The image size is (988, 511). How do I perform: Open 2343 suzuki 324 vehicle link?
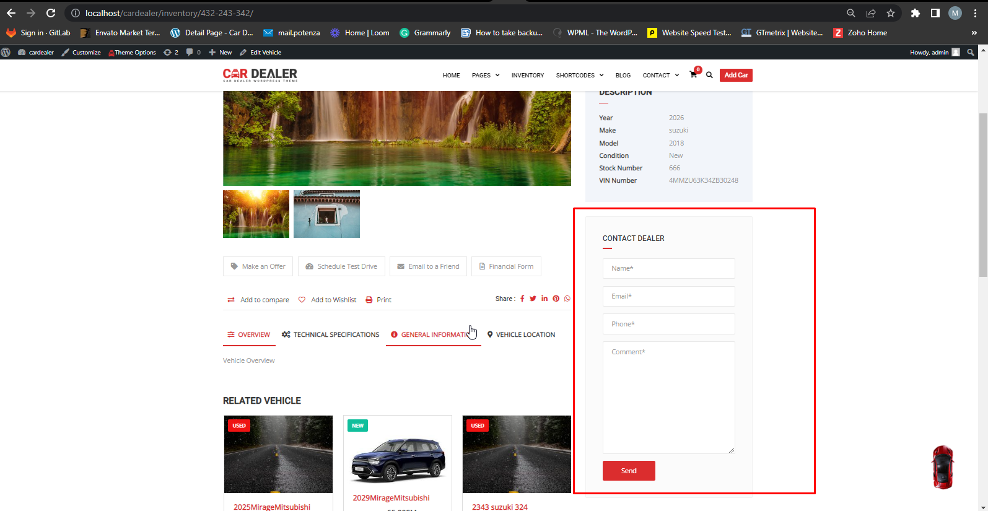(500, 507)
